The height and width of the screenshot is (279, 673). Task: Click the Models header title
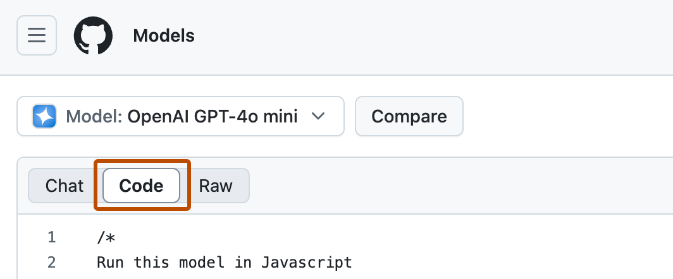click(x=164, y=35)
